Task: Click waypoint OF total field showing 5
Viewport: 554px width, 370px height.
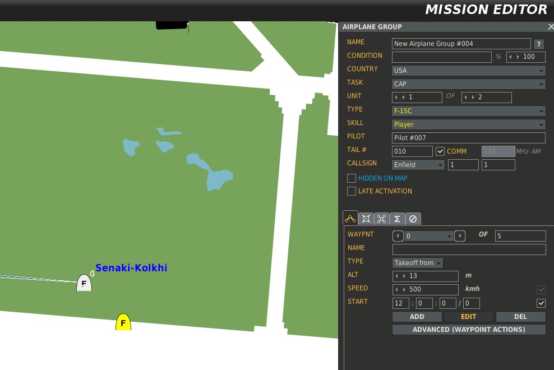Action: click(520, 235)
